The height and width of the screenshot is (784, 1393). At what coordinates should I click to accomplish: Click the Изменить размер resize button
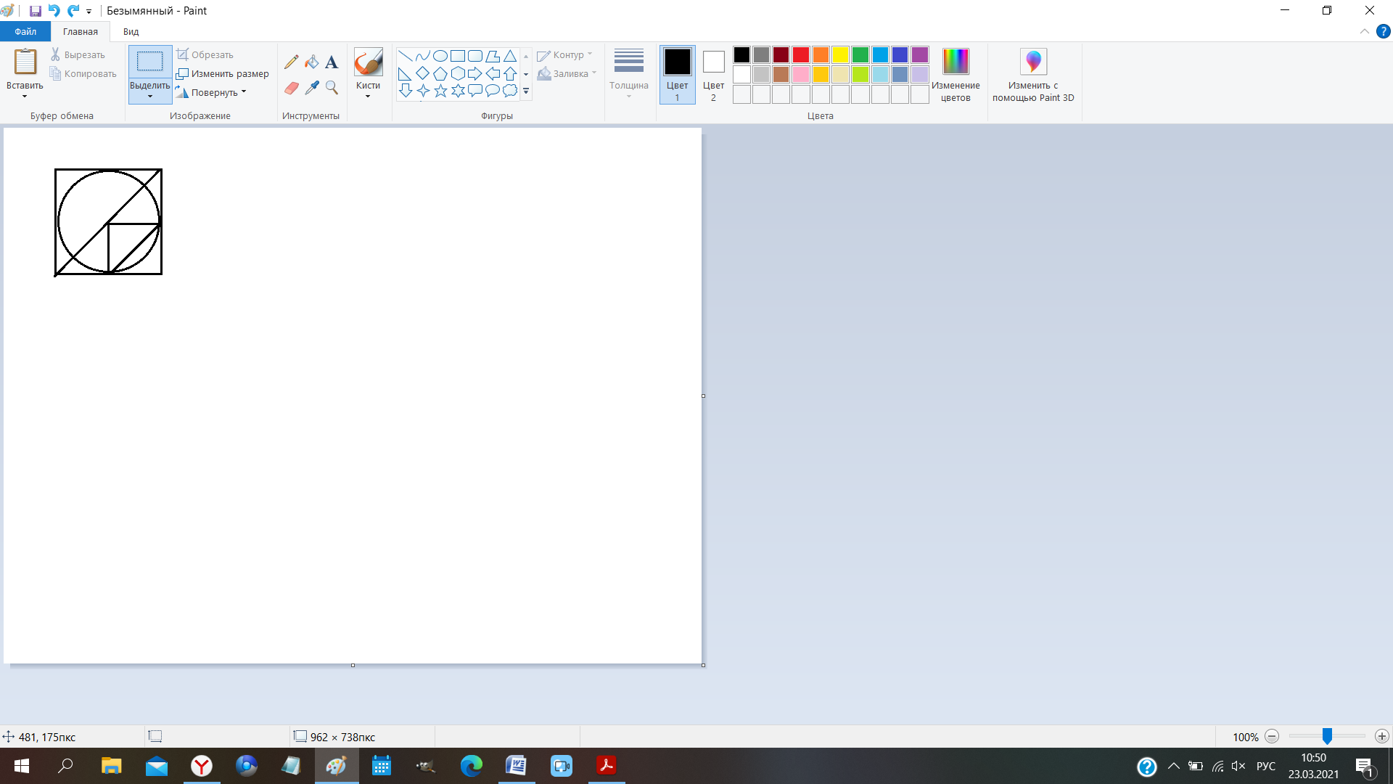[x=223, y=73]
